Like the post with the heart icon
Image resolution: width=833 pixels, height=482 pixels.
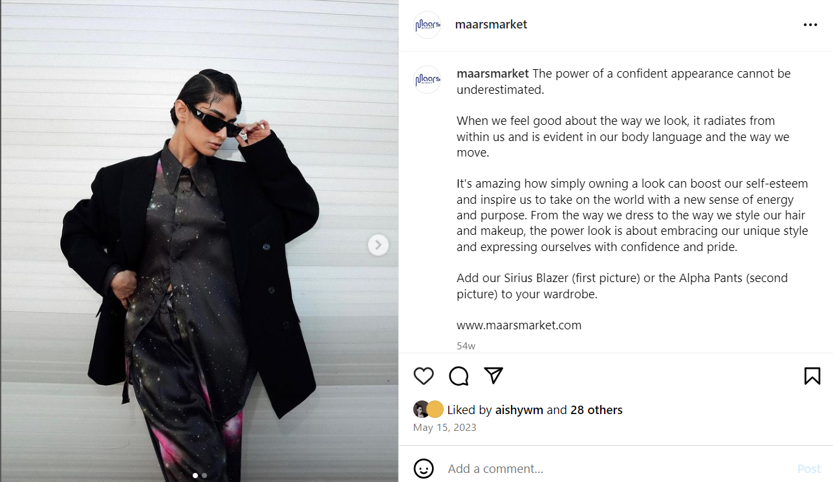pyautogui.click(x=424, y=376)
